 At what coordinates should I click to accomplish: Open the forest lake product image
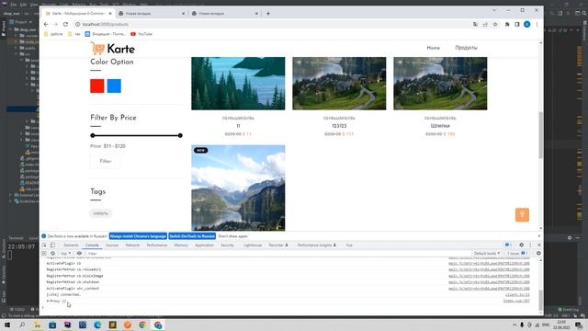[x=238, y=84]
